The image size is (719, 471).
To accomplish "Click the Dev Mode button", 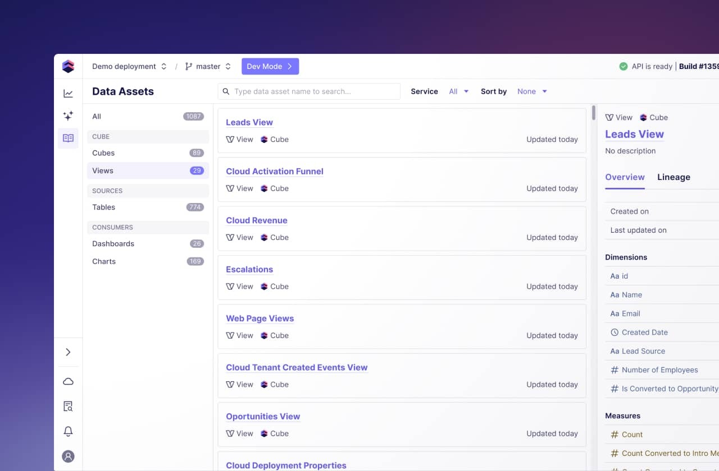I will [270, 66].
